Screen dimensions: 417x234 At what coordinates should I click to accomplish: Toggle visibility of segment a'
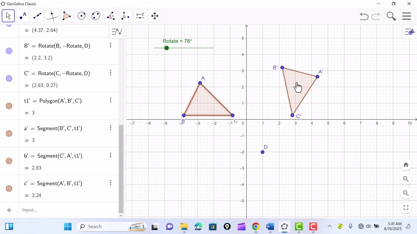pyautogui.click(x=9, y=134)
